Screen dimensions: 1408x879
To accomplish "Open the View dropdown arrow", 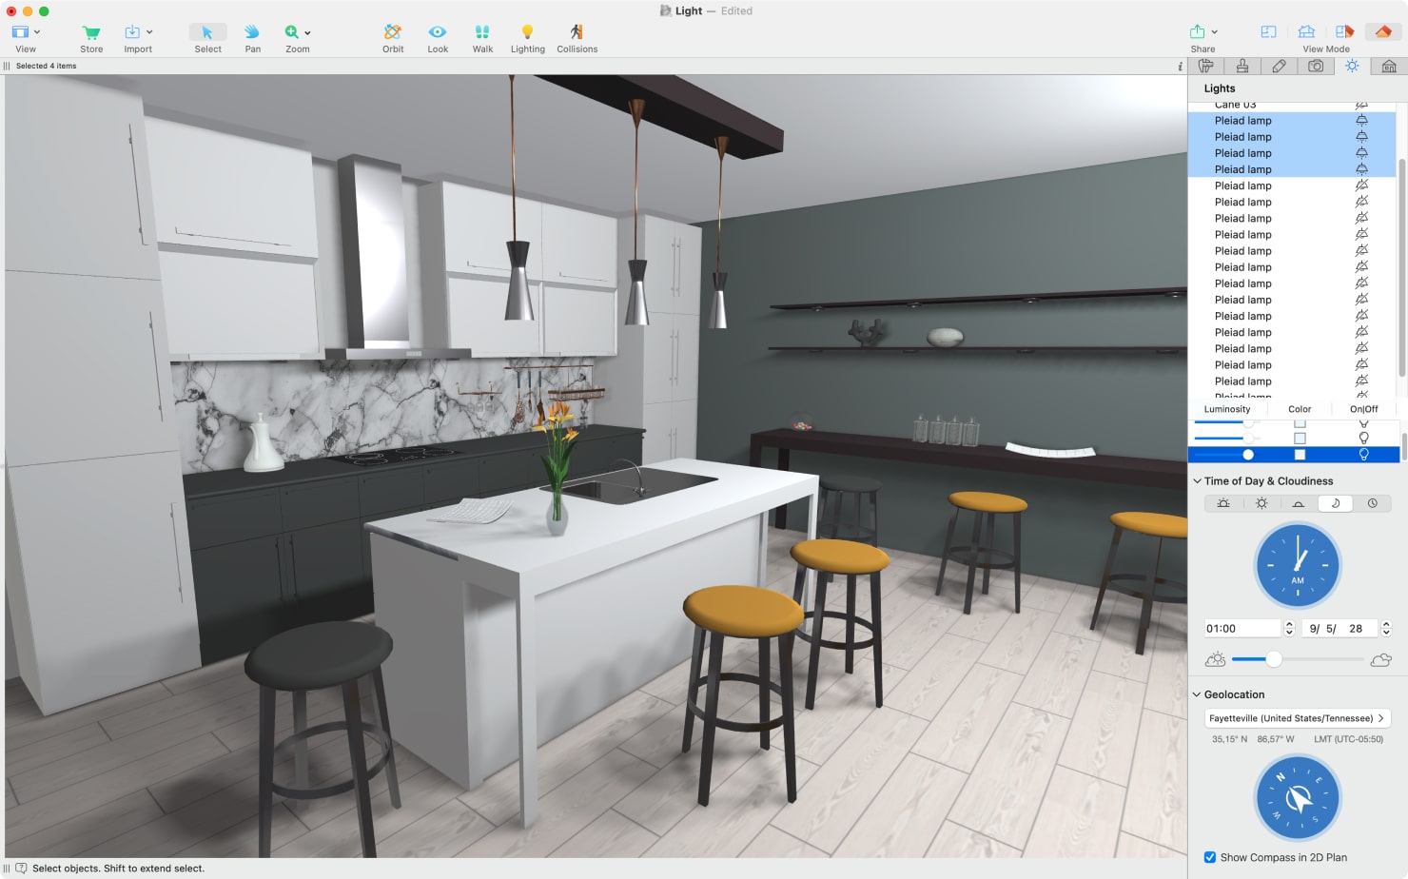I will pyautogui.click(x=37, y=32).
